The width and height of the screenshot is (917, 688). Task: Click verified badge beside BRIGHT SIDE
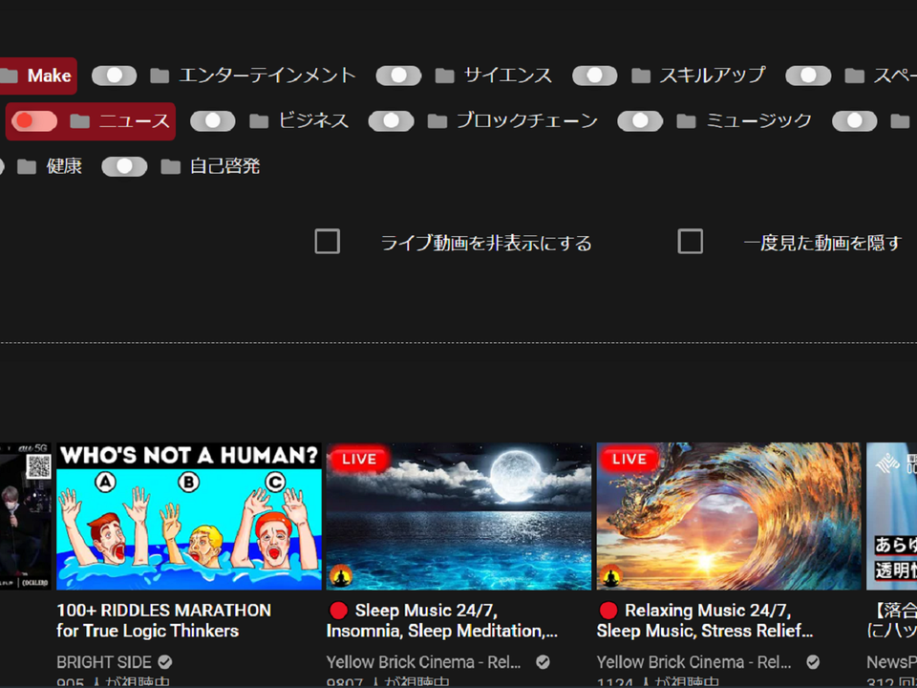coord(165,661)
